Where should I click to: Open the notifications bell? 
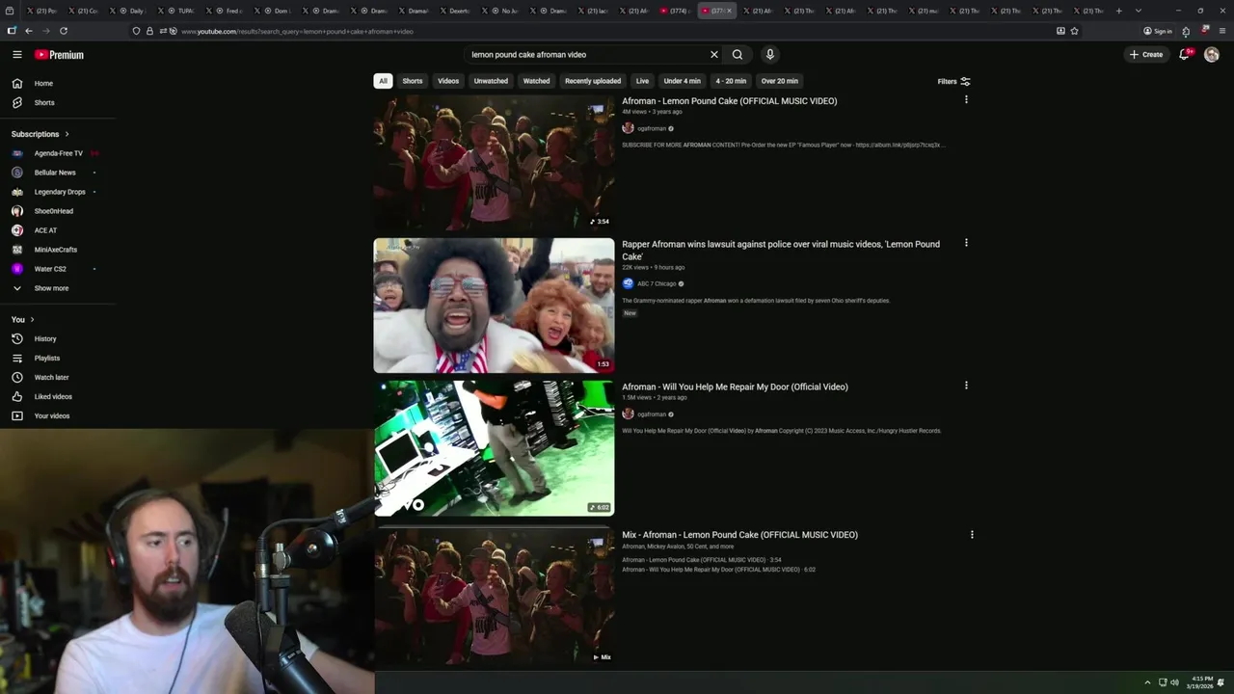(1184, 55)
